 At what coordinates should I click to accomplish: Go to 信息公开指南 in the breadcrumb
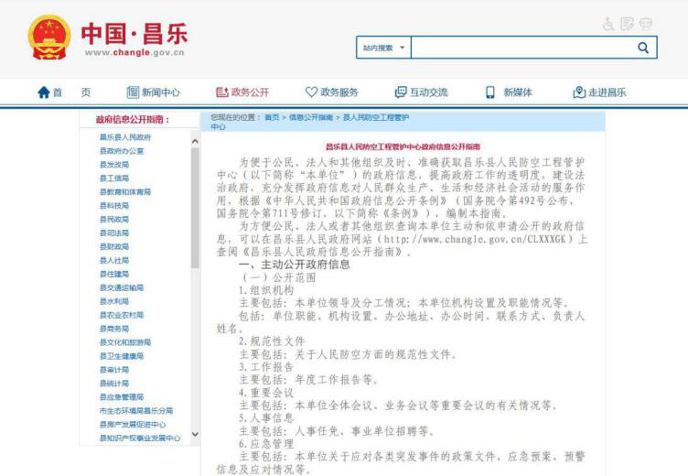coord(311,117)
